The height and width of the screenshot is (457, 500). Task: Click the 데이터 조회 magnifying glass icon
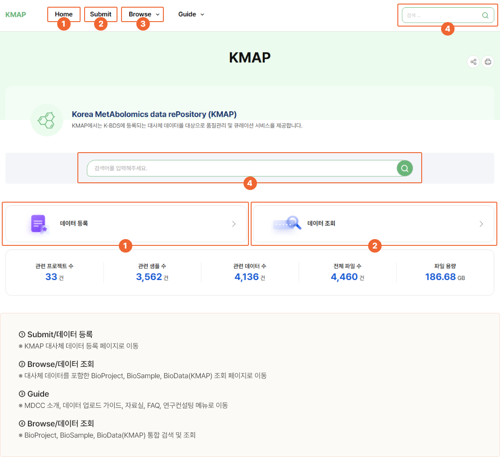(288, 223)
